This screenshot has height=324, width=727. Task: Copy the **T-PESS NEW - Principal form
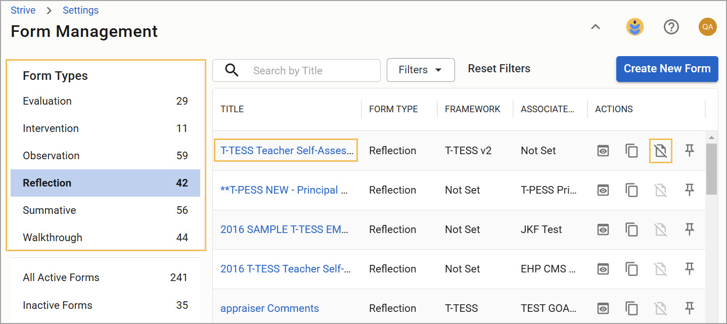pyautogui.click(x=631, y=190)
